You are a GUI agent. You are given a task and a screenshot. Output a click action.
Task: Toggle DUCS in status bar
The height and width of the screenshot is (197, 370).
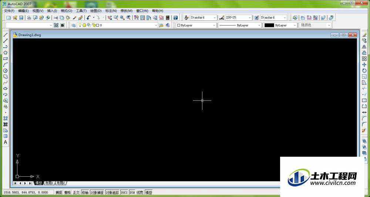pyautogui.click(x=124, y=193)
